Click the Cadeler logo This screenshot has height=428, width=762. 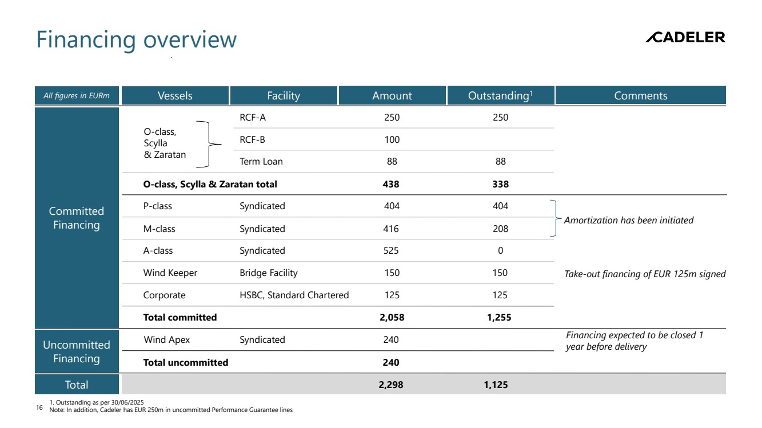pos(685,38)
